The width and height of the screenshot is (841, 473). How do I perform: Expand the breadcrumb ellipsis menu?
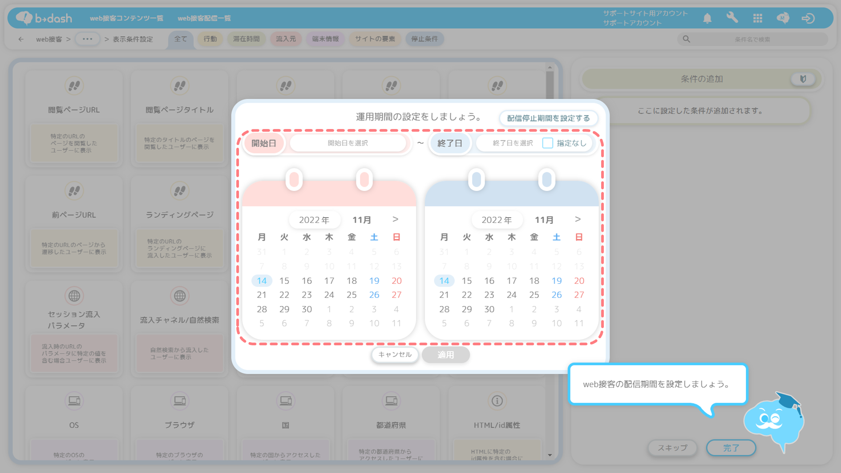pos(87,39)
